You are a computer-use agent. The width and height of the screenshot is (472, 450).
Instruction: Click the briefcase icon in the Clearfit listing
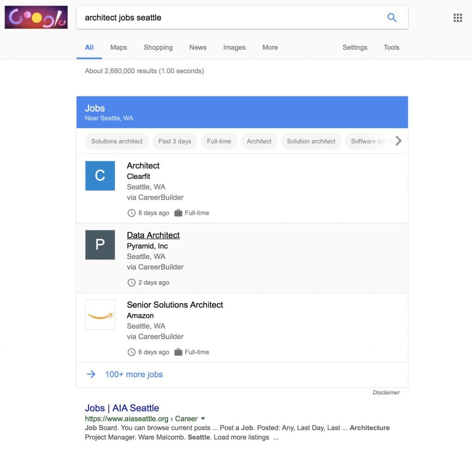coord(178,213)
